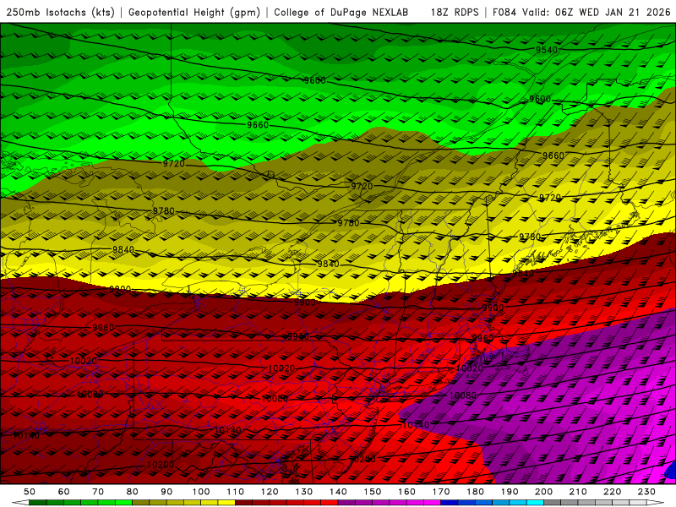This screenshot has width=676, height=507.
Task: Click the 190 value on the color scale
Action: [x=510, y=492]
